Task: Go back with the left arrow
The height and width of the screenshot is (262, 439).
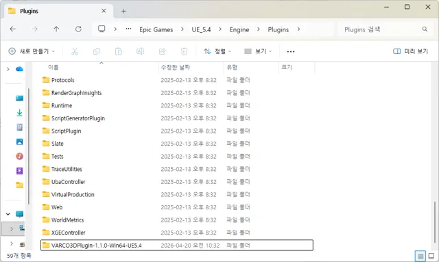Action: (x=13, y=29)
